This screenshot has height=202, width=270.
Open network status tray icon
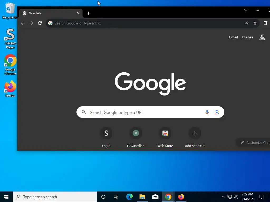230,197
